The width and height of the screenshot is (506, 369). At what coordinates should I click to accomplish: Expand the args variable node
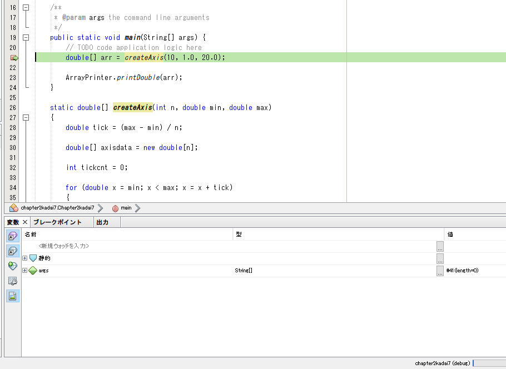click(x=24, y=270)
